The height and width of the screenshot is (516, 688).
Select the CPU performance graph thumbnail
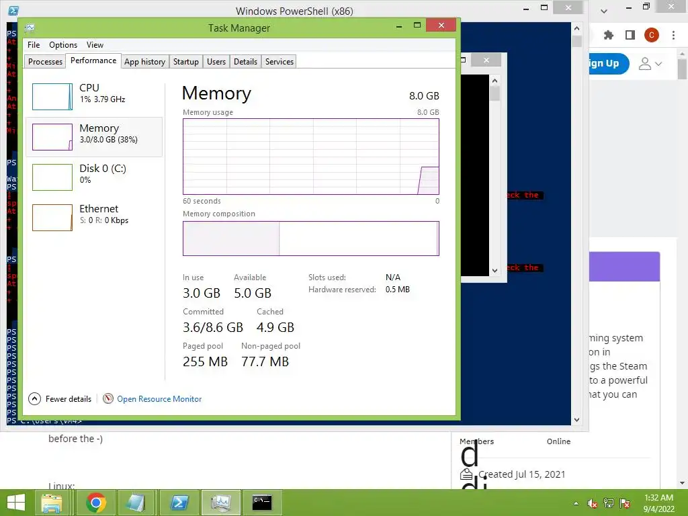click(52, 97)
